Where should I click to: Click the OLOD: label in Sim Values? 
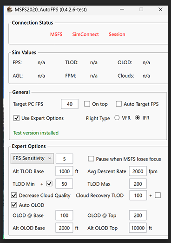tap(125, 62)
